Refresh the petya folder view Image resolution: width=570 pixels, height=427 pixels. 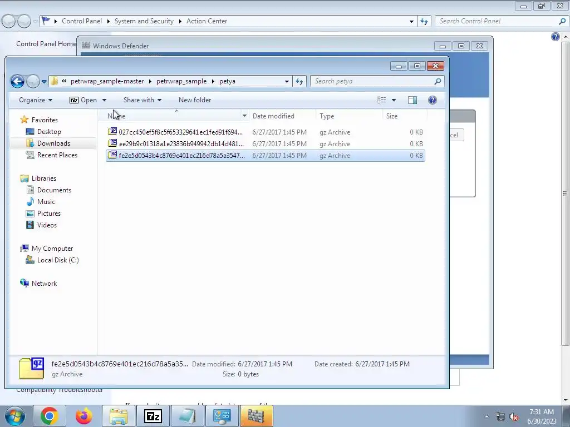(x=299, y=81)
